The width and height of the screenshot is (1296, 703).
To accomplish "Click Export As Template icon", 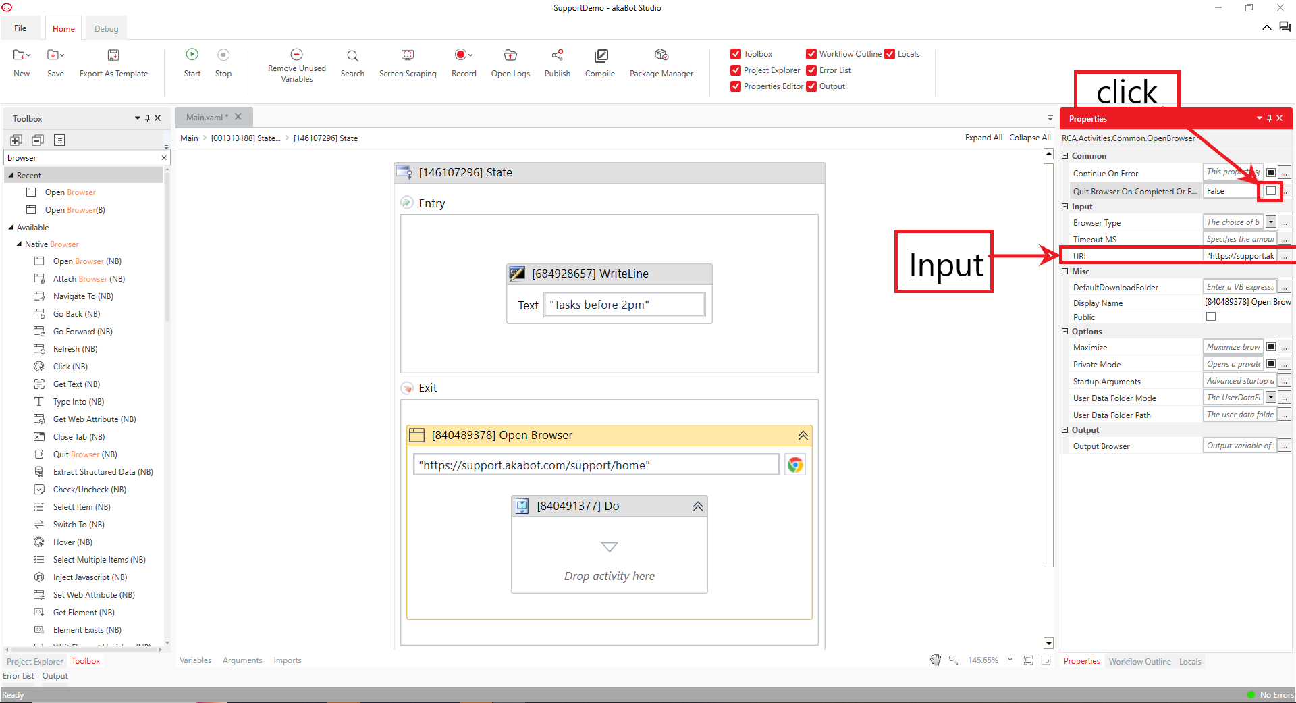I will [113, 55].
